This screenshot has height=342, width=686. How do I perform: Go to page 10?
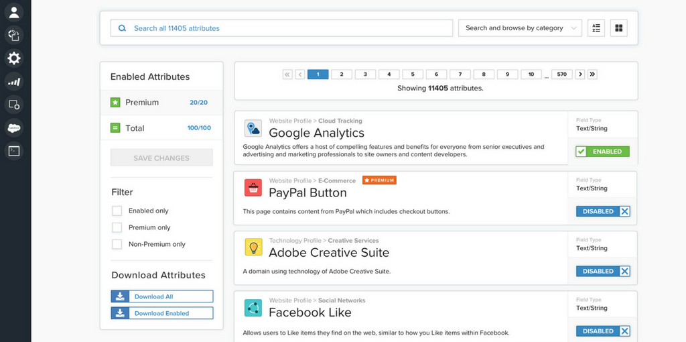pos(531,74)
